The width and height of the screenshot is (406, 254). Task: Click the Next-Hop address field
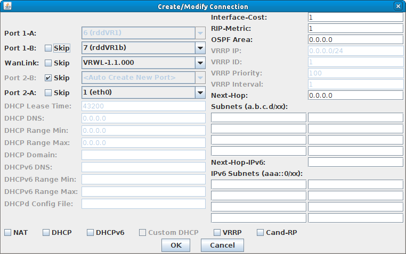point(355,95)
